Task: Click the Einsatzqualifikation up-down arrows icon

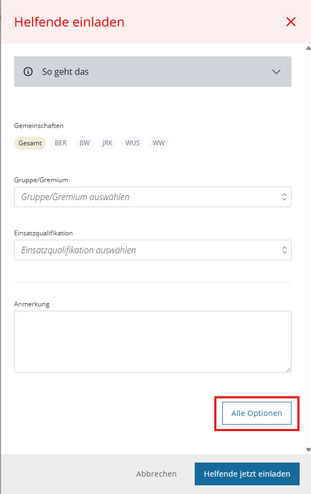Action: tap(284, 250)
